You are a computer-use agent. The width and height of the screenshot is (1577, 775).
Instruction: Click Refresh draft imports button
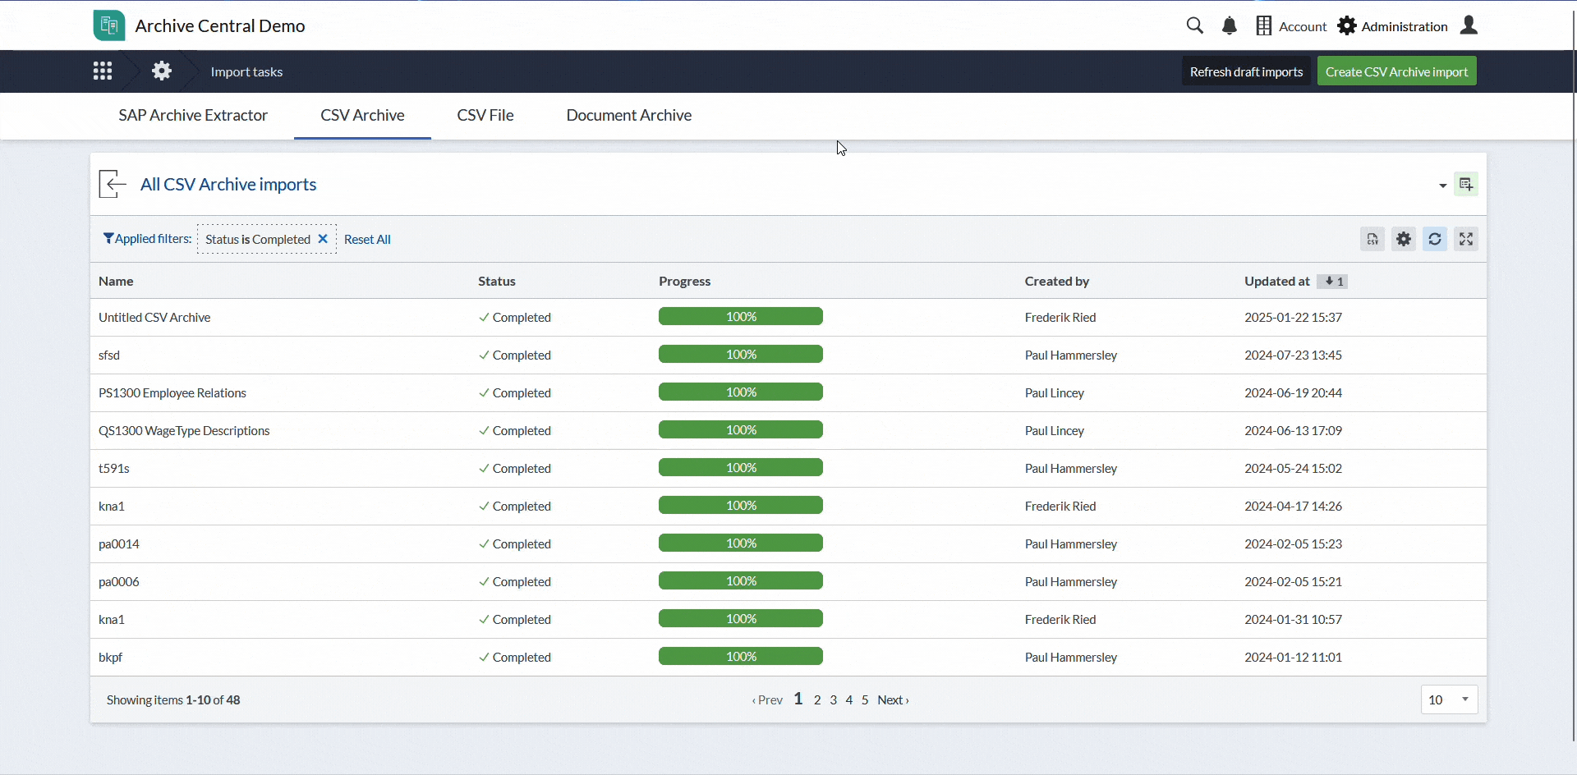(1246, 71)
